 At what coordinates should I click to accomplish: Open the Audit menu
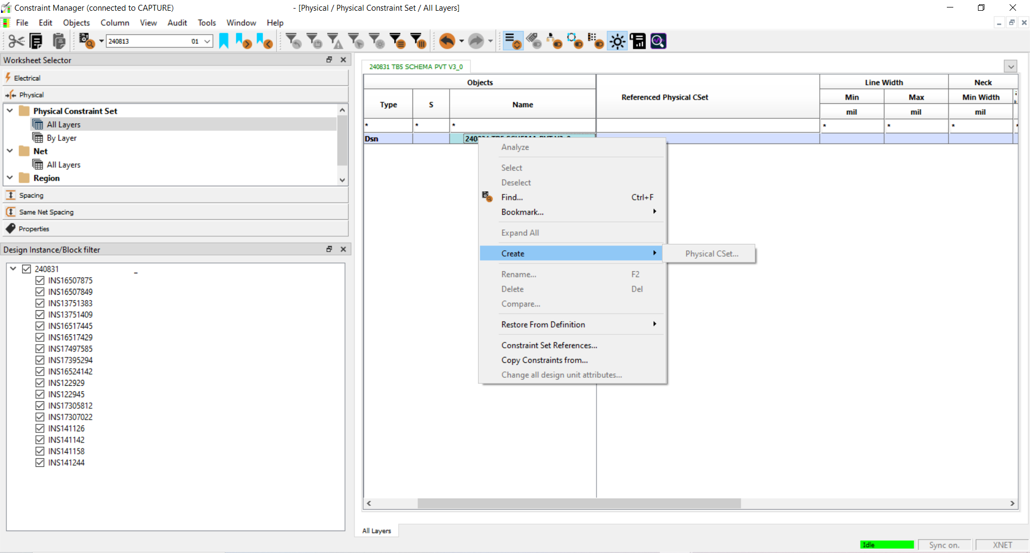point(177,23)
